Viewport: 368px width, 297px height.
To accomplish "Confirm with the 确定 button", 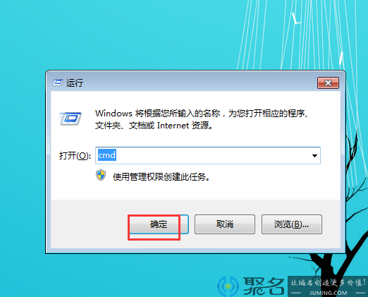I will 159,224.
